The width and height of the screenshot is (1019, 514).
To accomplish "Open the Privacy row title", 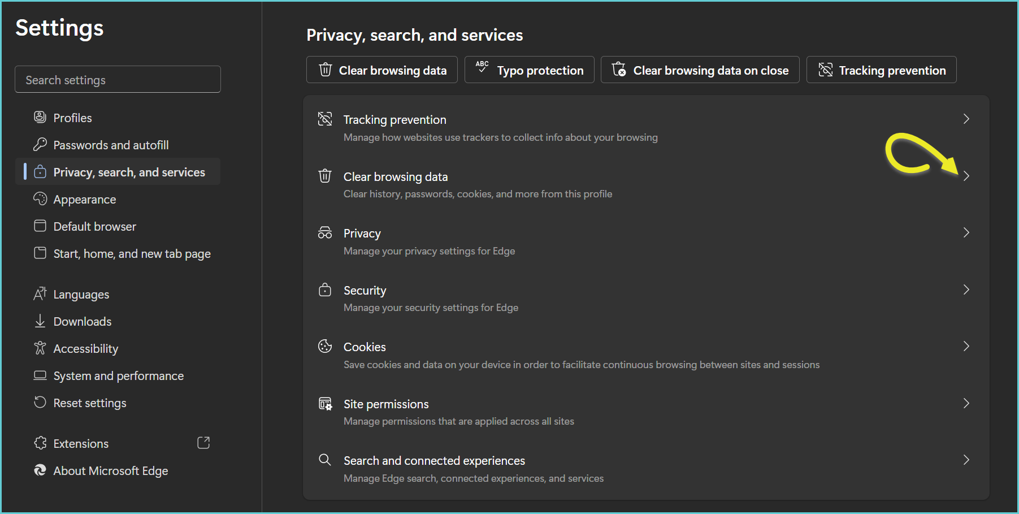I will tap(362, 233).
